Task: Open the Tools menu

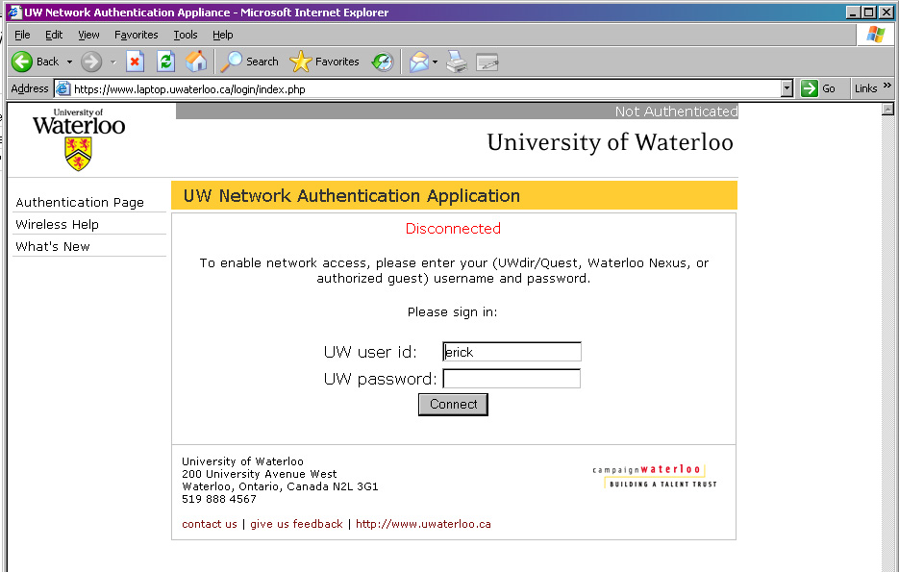Action: click(x=186, y=35)
